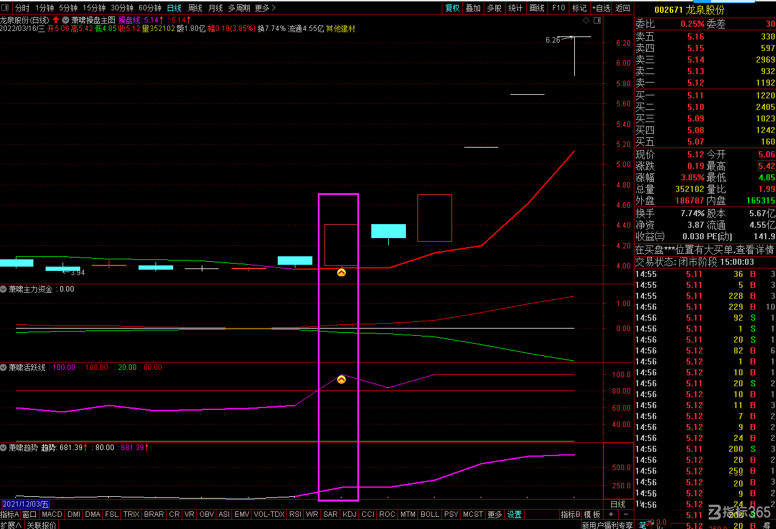Expand the 更多 indicators list

[x=495, y=514]
